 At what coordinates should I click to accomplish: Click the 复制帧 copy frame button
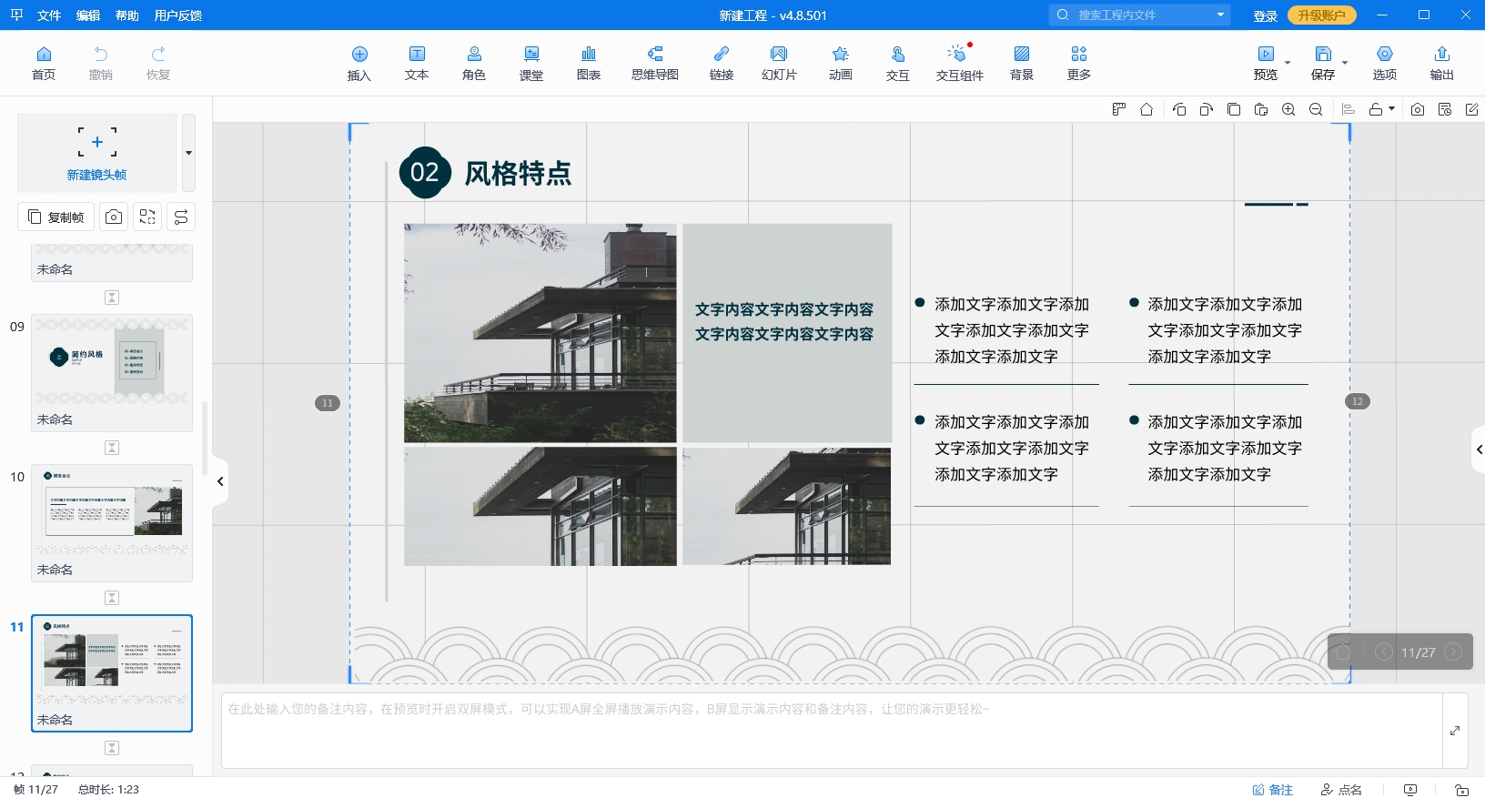56,217
